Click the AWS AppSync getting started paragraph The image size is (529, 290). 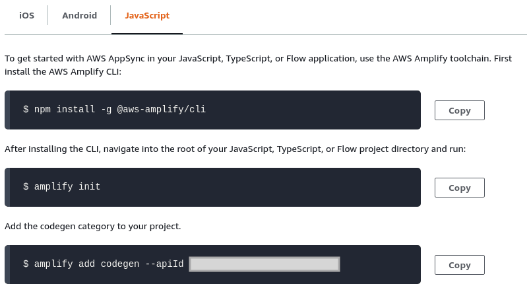pyautogui.click(x=257, y=65)
